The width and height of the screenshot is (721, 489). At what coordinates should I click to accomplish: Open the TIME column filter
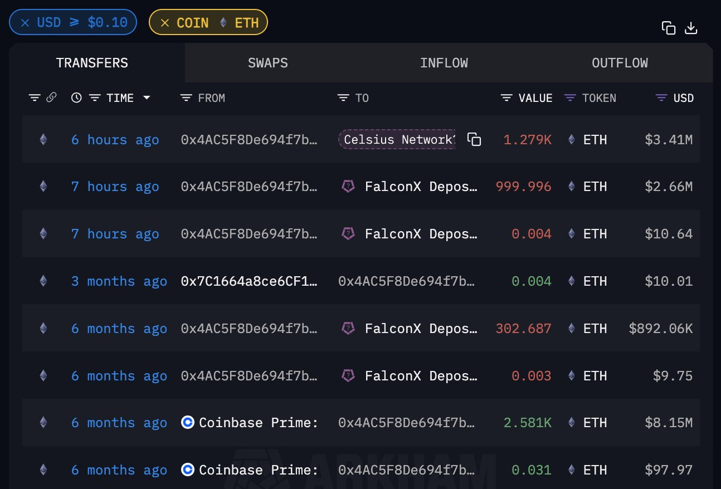[95, 98]
